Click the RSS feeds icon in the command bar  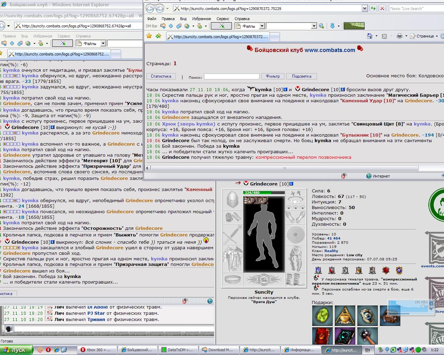coord(384,36)
